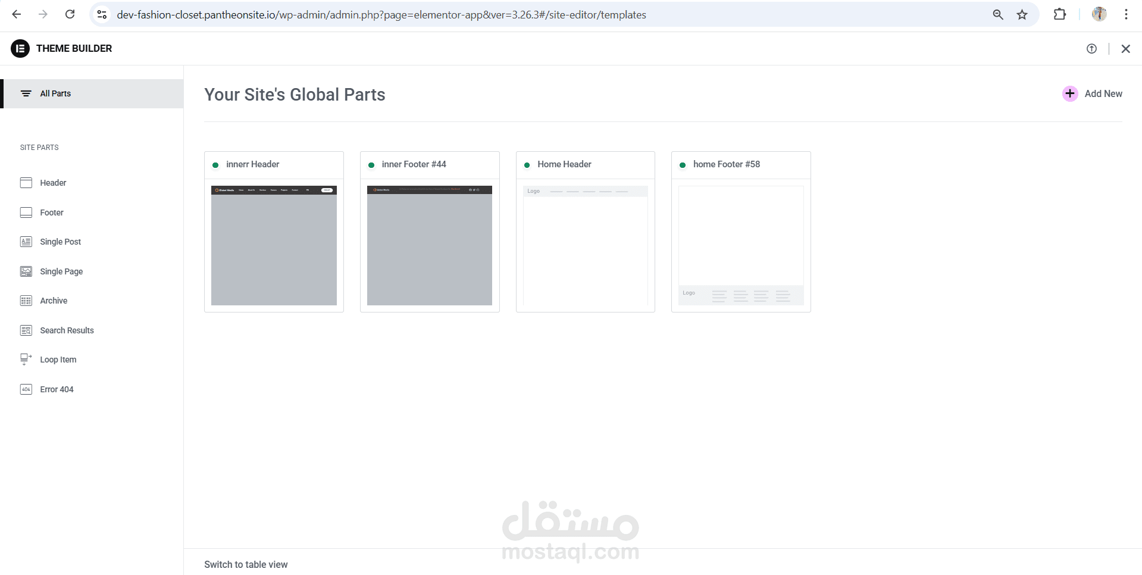This screenshot has height=575, width=1142.
Task: Select the All Parts menu item
Action: pyautogui.click(x=92, y=93)
